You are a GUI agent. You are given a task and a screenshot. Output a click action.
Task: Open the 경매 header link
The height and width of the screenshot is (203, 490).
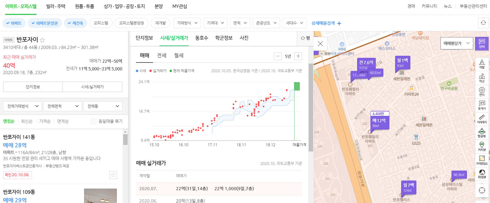(411, 6)
